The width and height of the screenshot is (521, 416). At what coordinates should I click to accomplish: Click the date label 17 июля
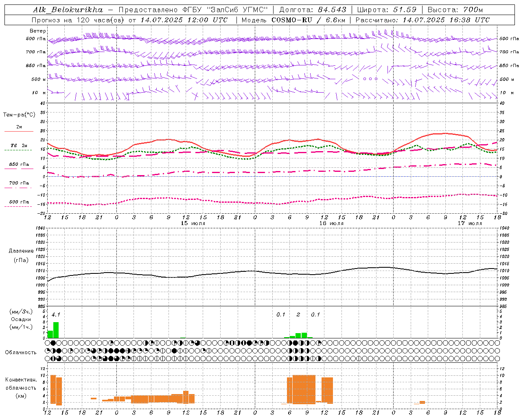click(470, 223)
